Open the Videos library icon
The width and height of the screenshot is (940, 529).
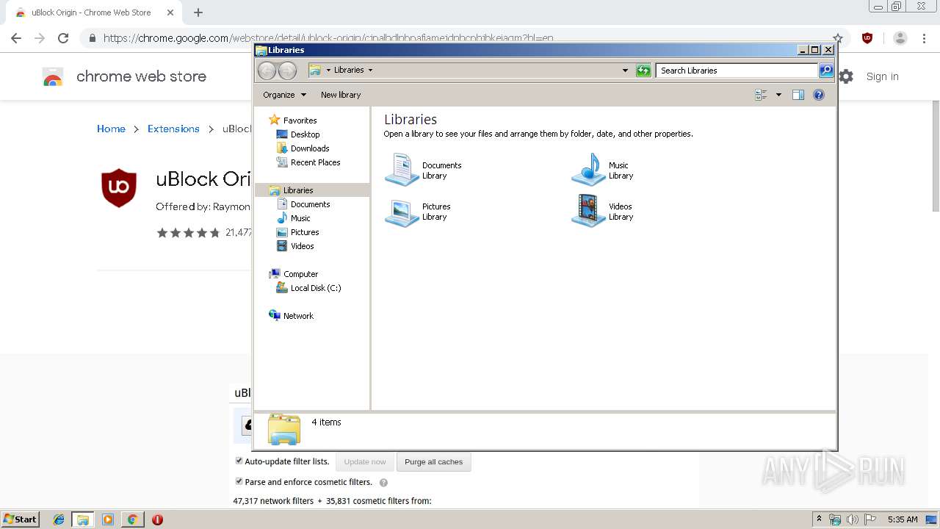[x=589, y=212]
